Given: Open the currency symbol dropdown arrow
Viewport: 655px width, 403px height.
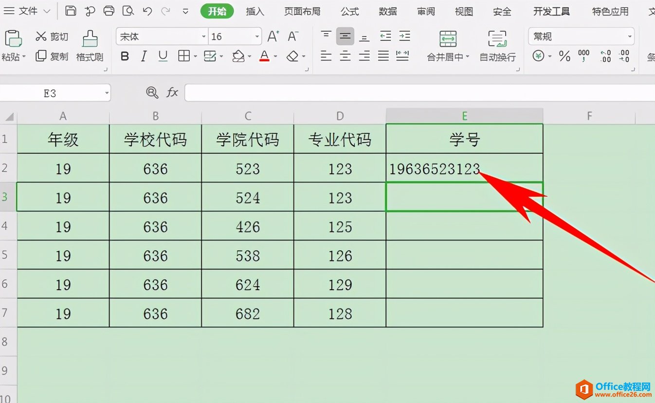Looking at the screenshot, I should (x=550, y=57).
